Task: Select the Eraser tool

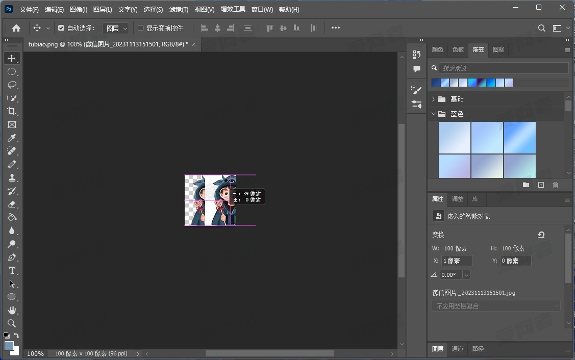Action: (x=12, y=204)
